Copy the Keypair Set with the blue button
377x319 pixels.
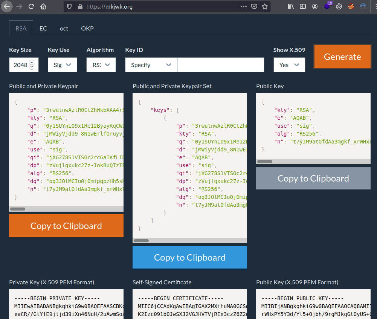coord(190,257)
